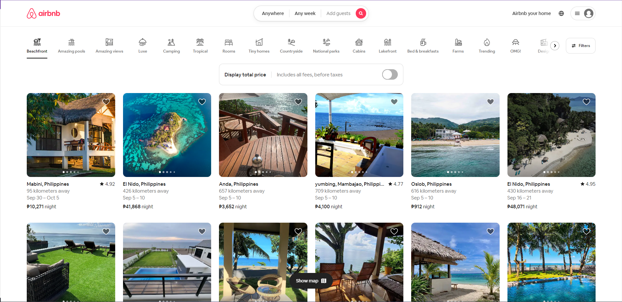Switch to the Beachfront tab
The image size is (622, 302).
point(37,46)
